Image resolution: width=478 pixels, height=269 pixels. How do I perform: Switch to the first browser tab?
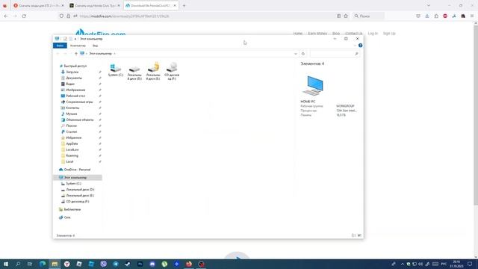pyautogui.click(x=39, y=5)
